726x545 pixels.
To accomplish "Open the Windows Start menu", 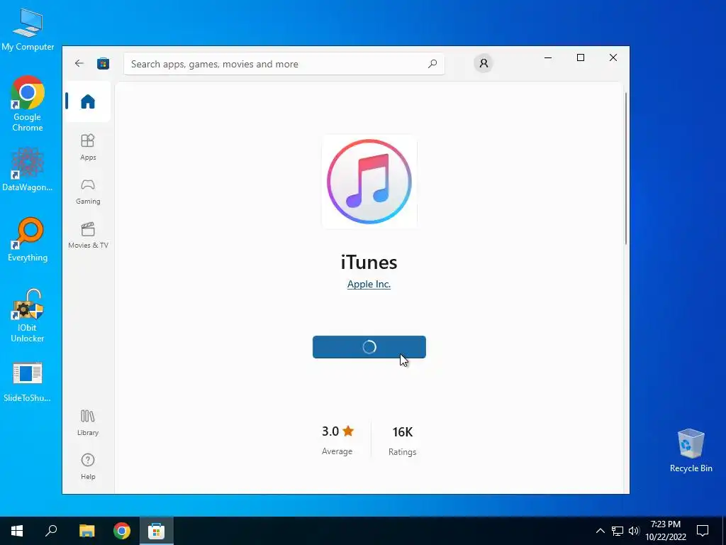I will (x=17, y=531).
